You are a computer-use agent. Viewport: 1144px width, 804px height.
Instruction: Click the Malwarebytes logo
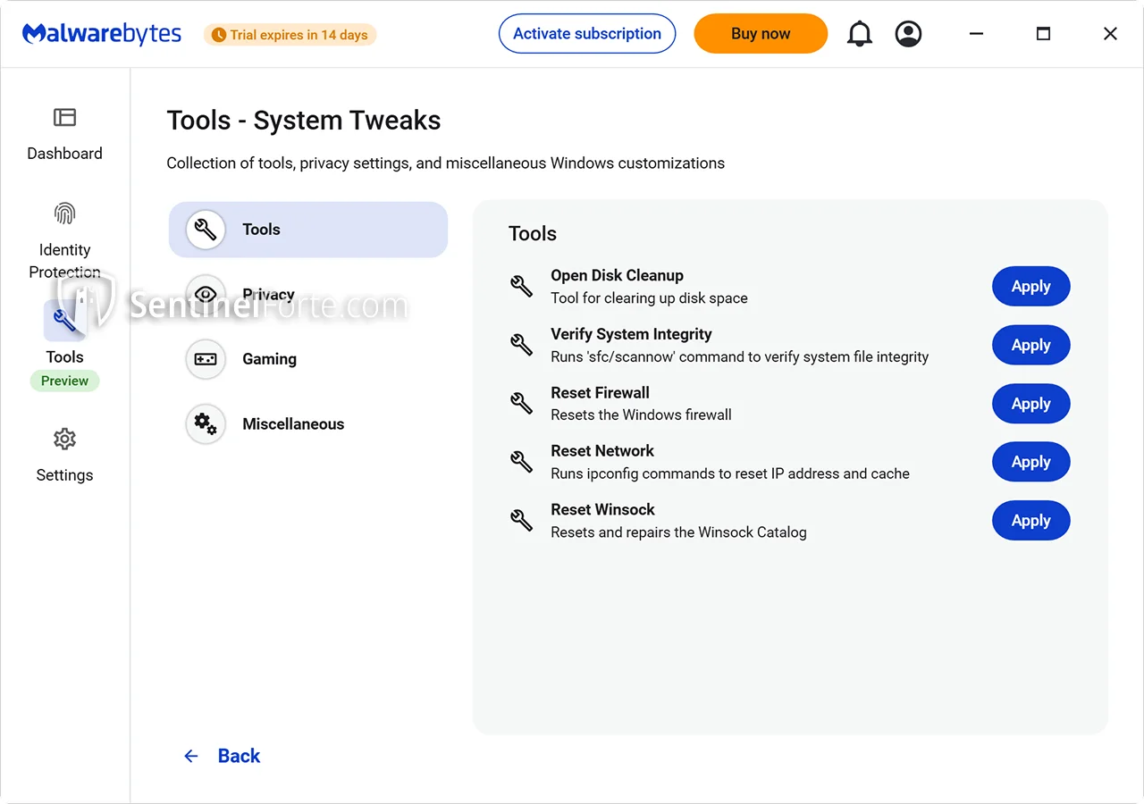click(x=102, y=34)
